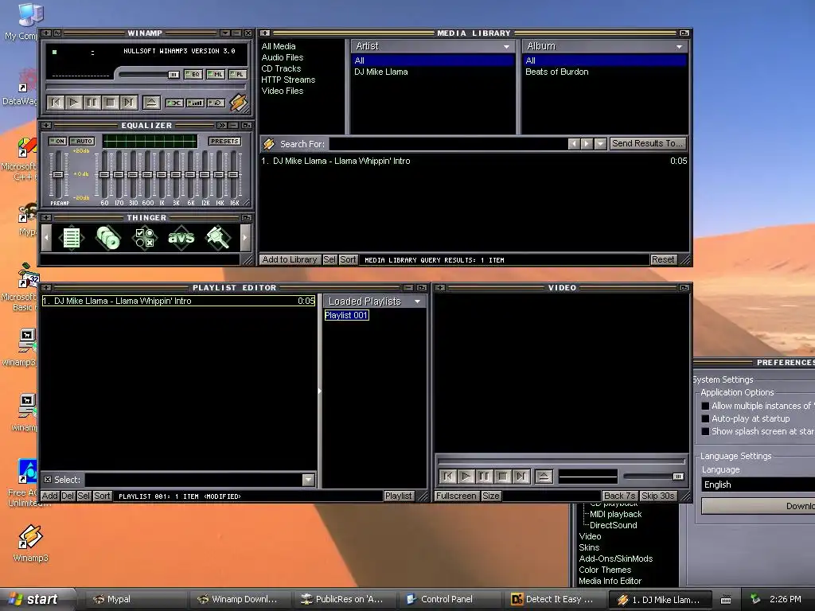Image resolution: width=815 pixels, height=611 pixels.
Task: Toggle shuffle in the Winamp main window
Action: click(174, 103)
